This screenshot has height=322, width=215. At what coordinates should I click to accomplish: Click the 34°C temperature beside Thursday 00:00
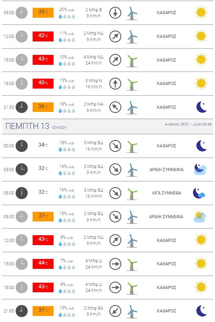coord(43,145)
